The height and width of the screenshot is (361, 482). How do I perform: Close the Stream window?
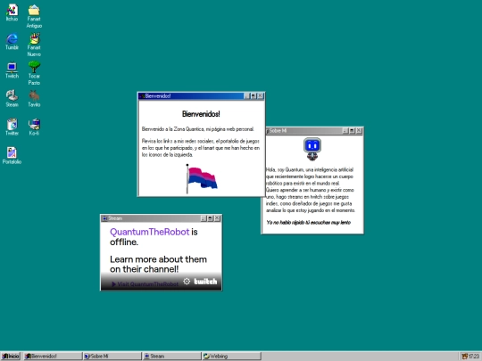click(217, 218)
